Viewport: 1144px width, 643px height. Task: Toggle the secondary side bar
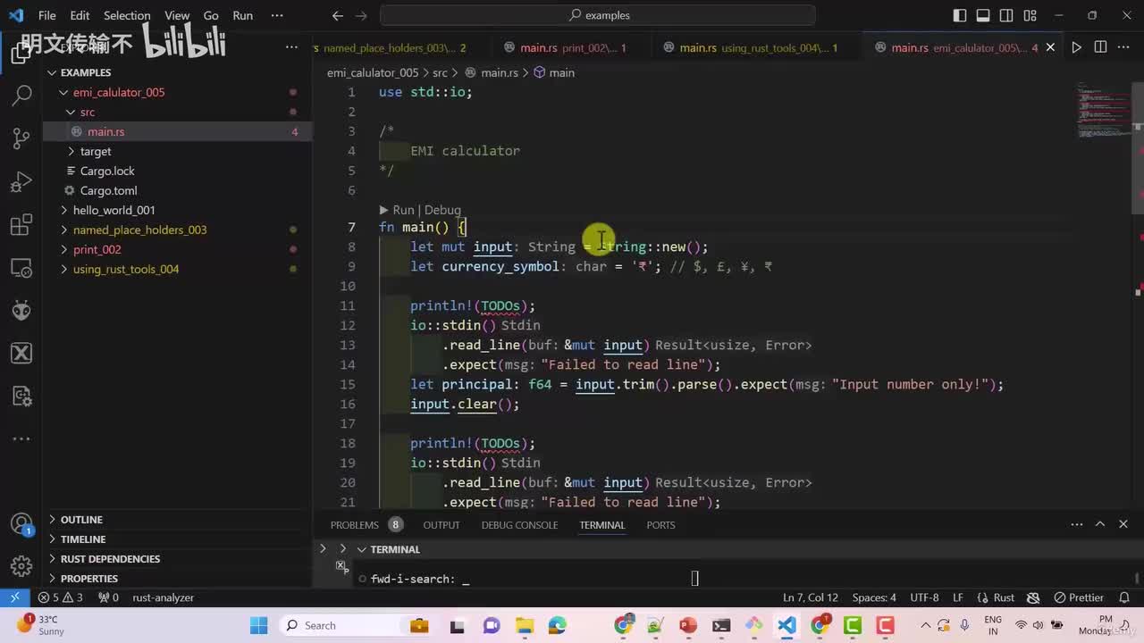tap(1006, 15)
